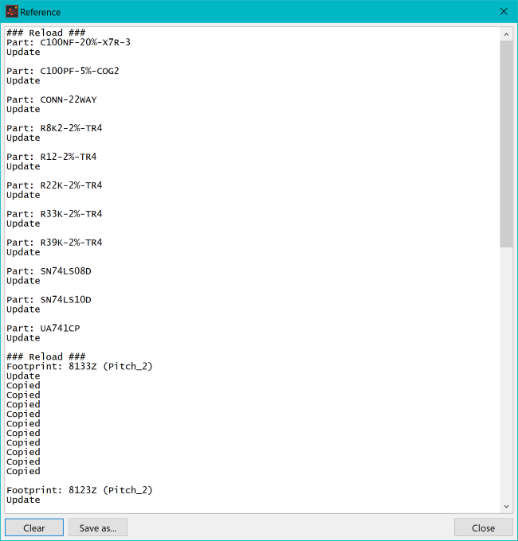Open the Save as... dialog
The height and width of the screenshot is (541, 518).
[98, 527]
